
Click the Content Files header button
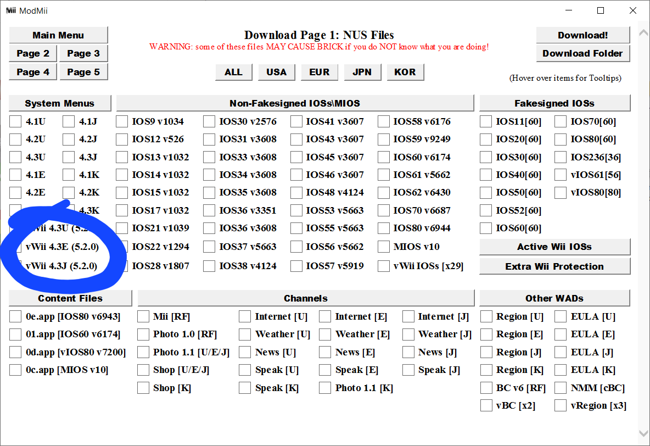70,298
